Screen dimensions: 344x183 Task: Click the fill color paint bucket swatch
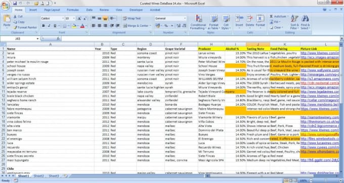coord(74,26)
